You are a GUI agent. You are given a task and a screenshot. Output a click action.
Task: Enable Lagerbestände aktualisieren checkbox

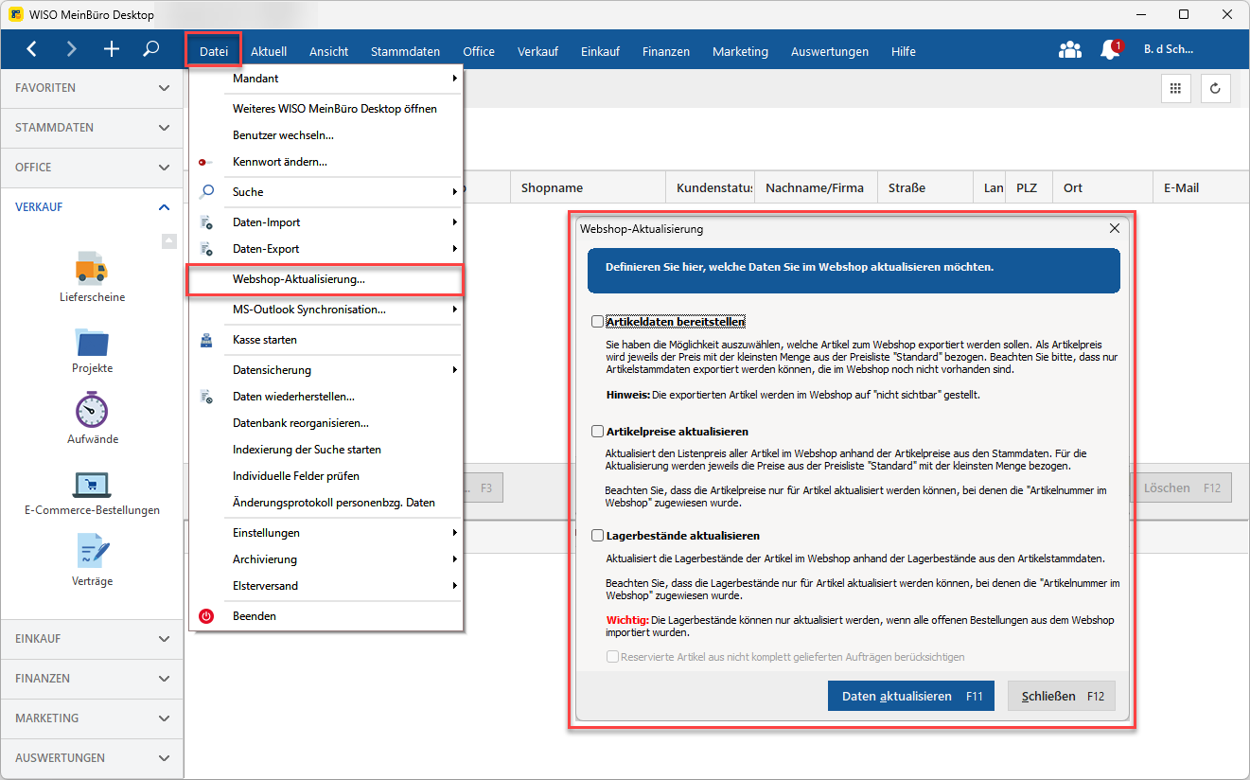tap(597, 536)
